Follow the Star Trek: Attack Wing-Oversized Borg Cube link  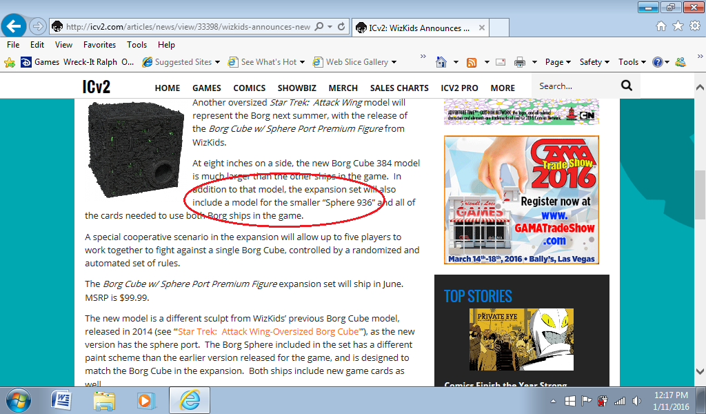tap(269, 332)
